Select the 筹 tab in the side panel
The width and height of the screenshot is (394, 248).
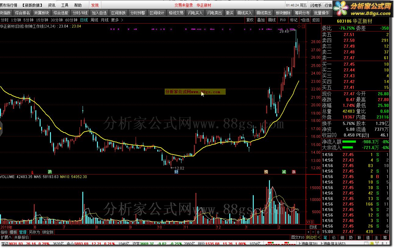coord(385,237)
